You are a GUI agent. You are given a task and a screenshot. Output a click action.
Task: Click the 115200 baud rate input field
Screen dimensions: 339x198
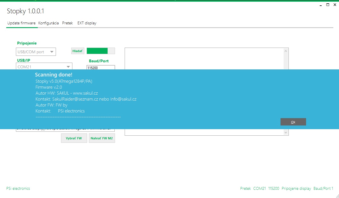pyautogui.click(x=101, y=68)
